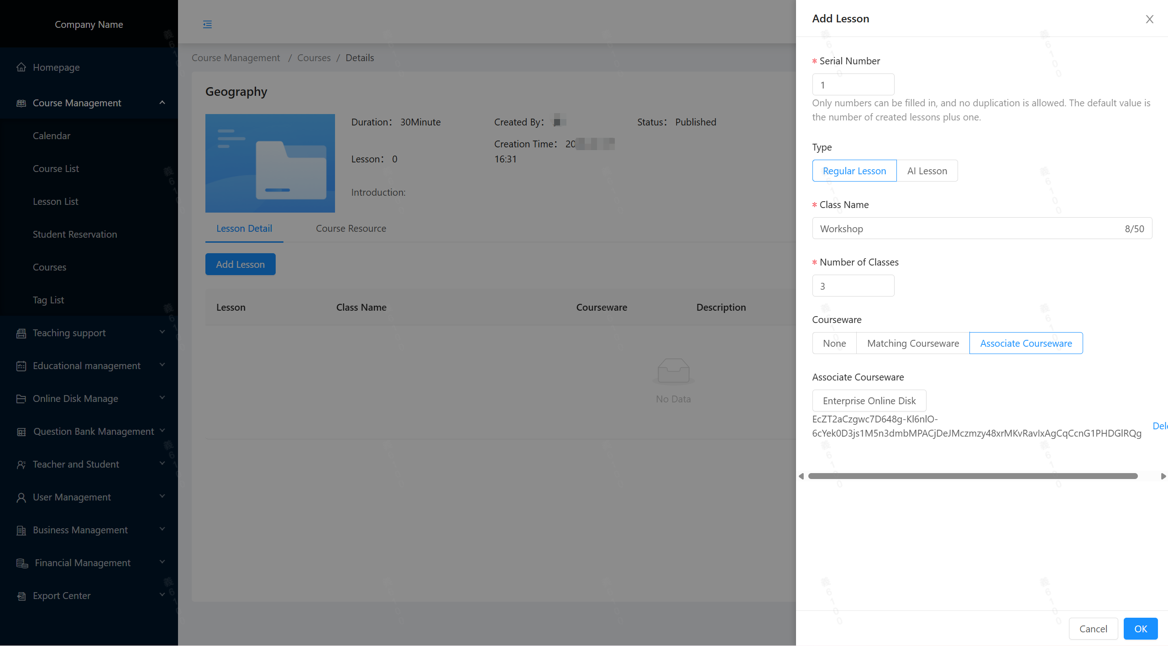The height and width of the screenshot is (646, 1168).
Task: Select Matching Courseware option
Action: pyautogui.click(x=912, y=344)
